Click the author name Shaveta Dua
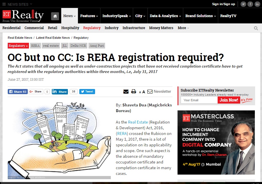The image size is (262, 184). [134, 105]
